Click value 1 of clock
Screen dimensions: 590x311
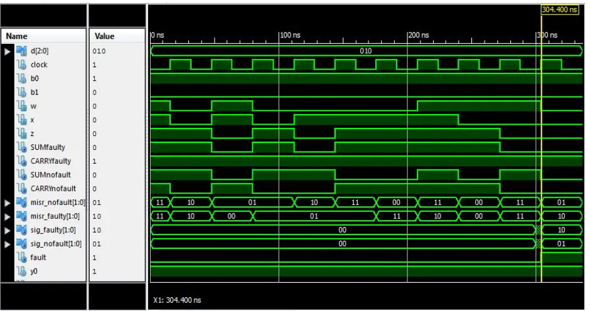[94, 65]
